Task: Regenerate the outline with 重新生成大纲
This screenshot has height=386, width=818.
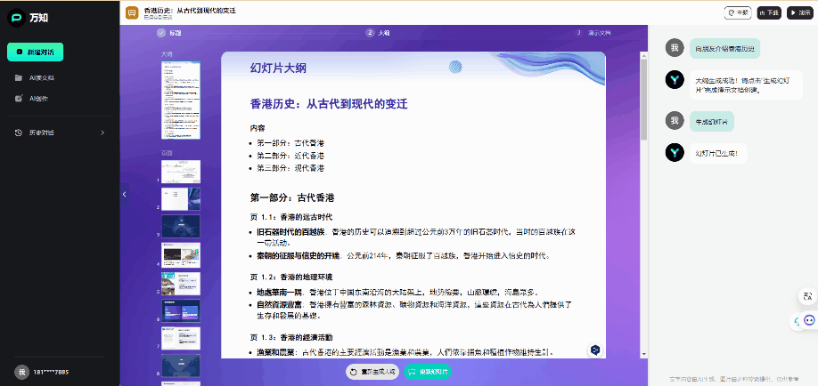Action: pos(372,371)
